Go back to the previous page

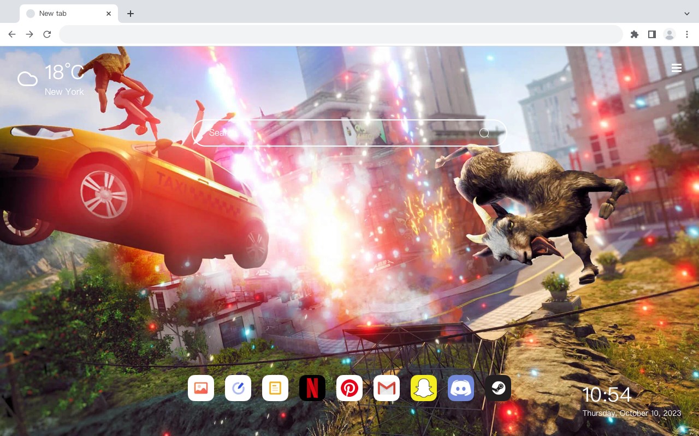pyautogui.click(x=12, y=34)
